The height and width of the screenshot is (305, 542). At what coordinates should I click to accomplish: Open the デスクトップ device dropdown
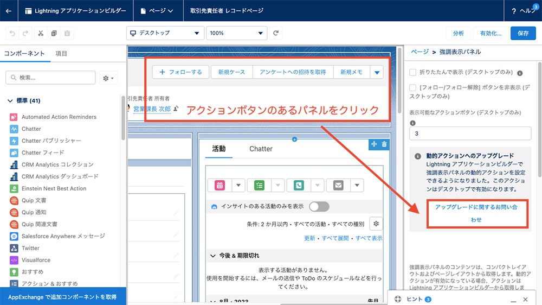point(165,33)
